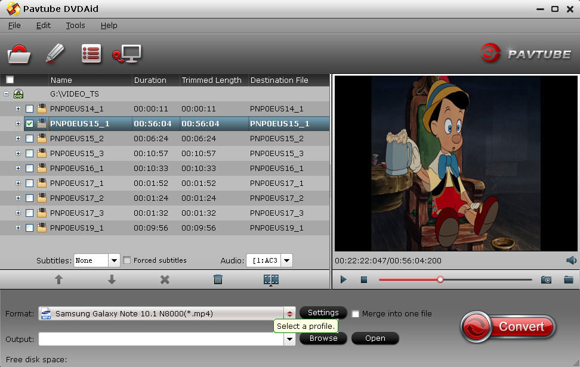Collapse the G:\VIDEO_TS tree node
Viewport: 580px width, 367px height.
click(x=7, y=94)
